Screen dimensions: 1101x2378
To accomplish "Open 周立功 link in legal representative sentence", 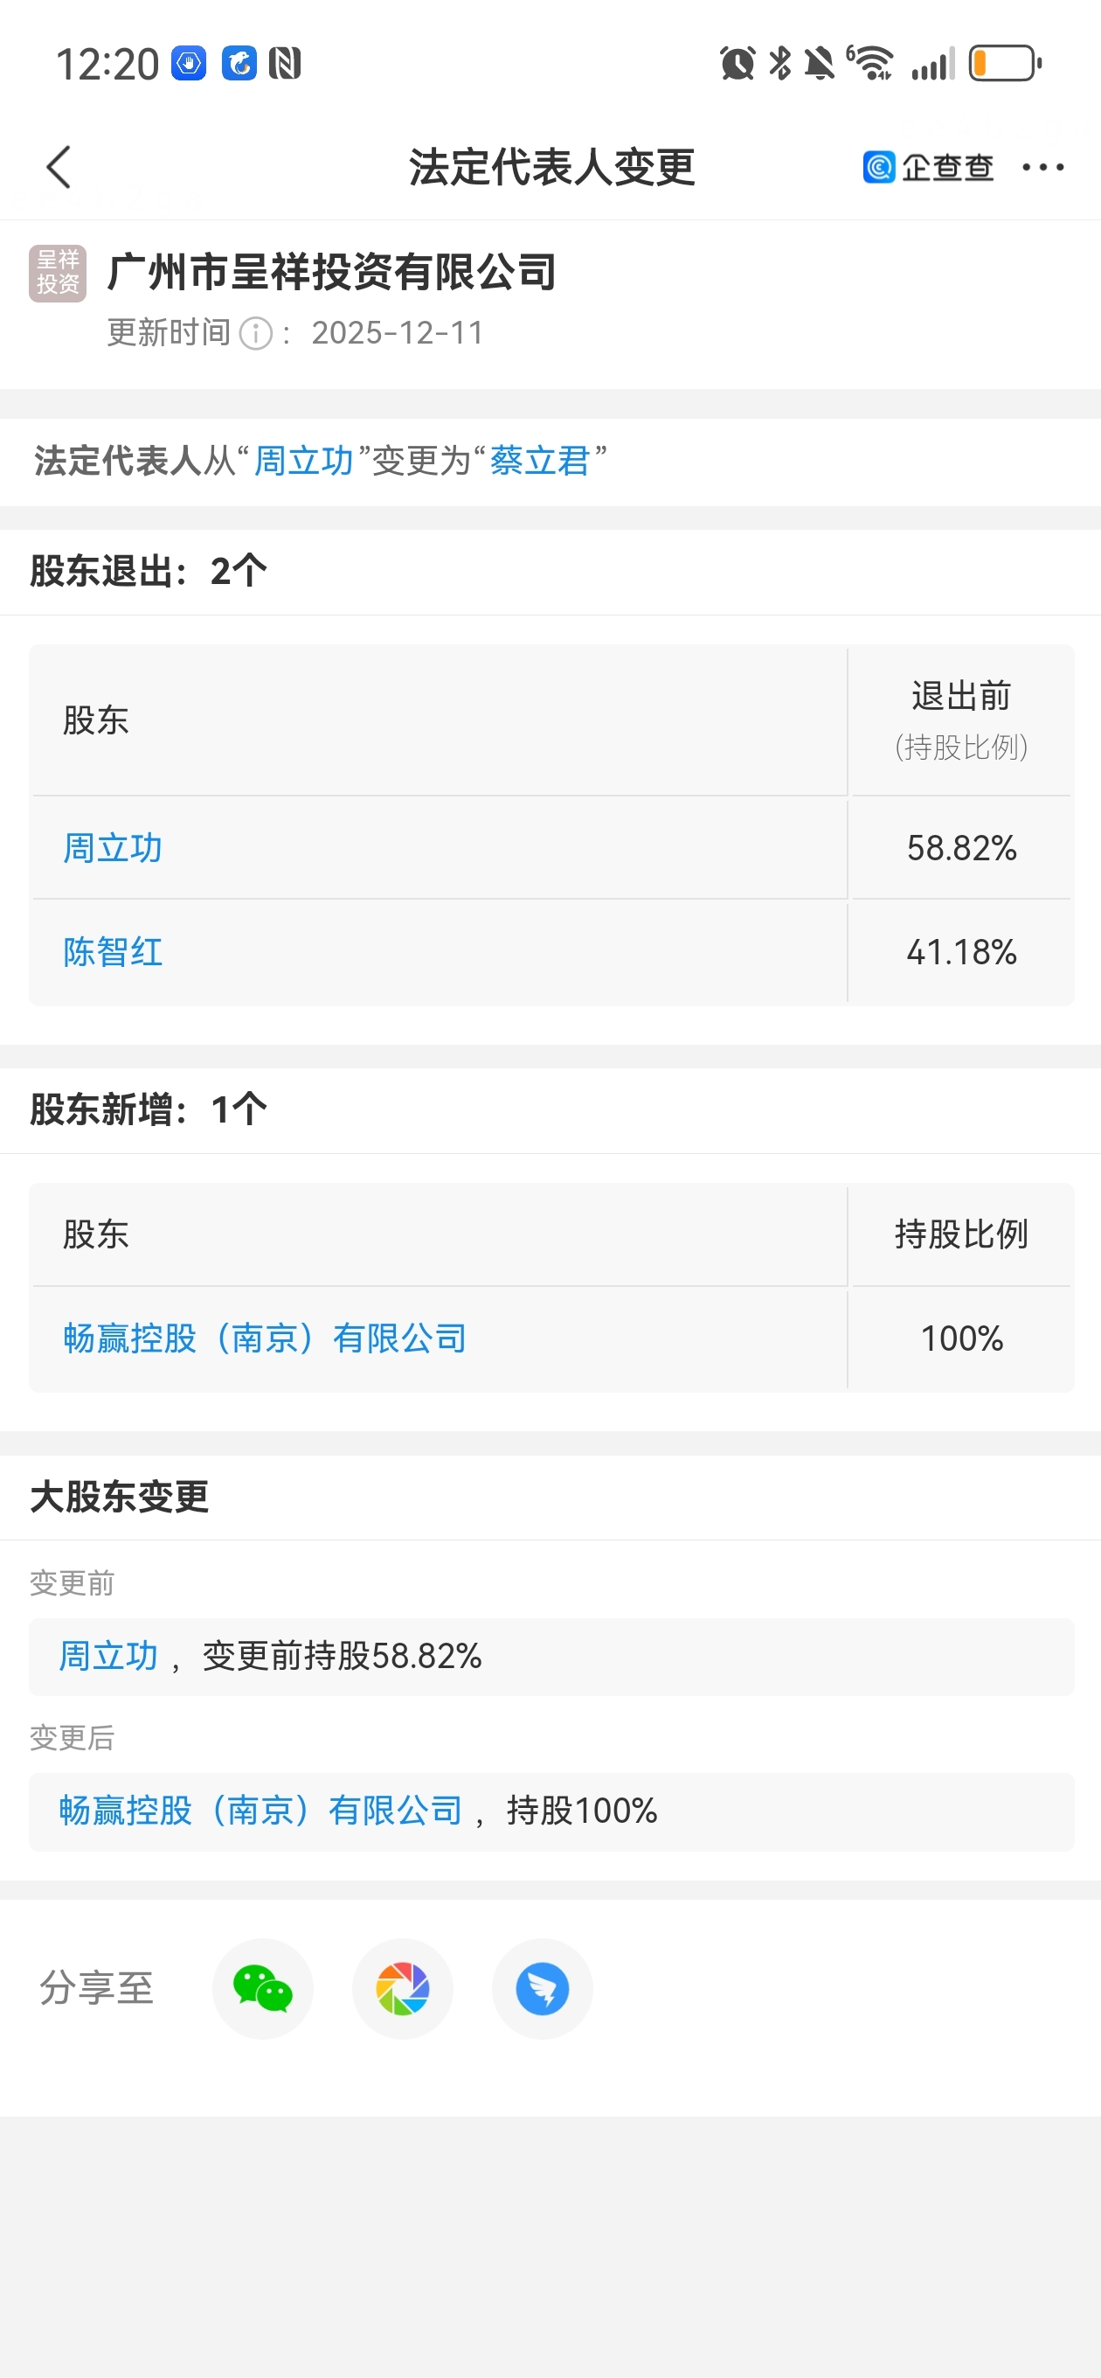I will pos(303,461).
